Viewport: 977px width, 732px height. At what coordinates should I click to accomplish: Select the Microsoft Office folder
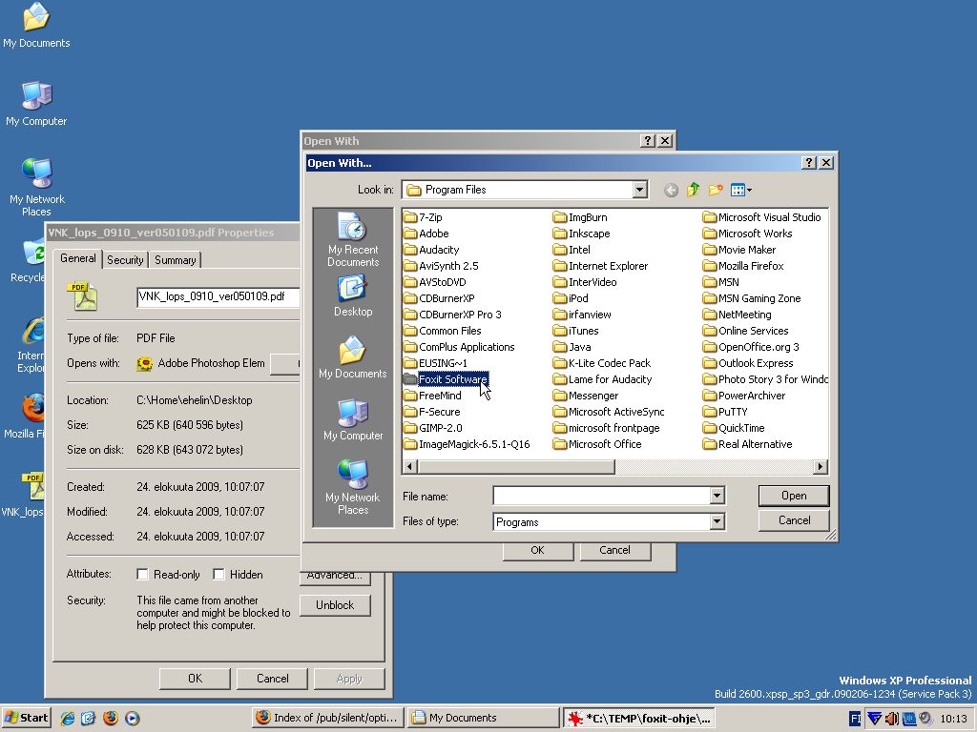[597, 444]
